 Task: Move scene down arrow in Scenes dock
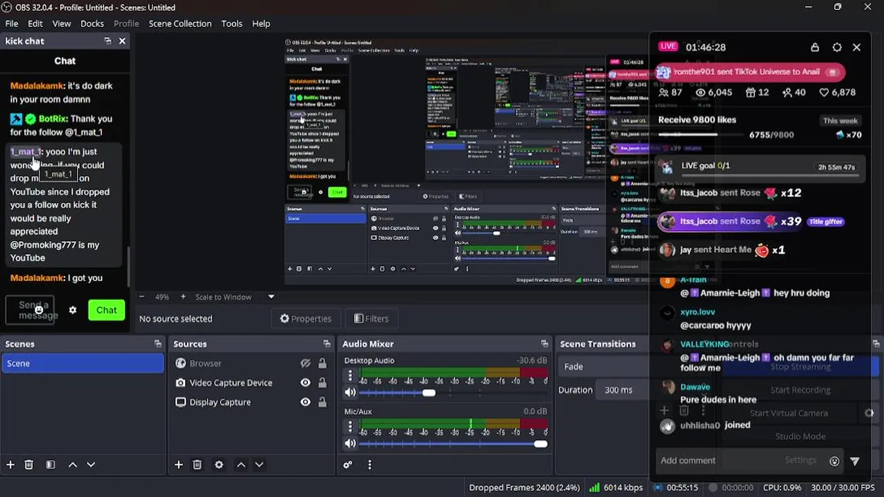[x=90, y=465]
